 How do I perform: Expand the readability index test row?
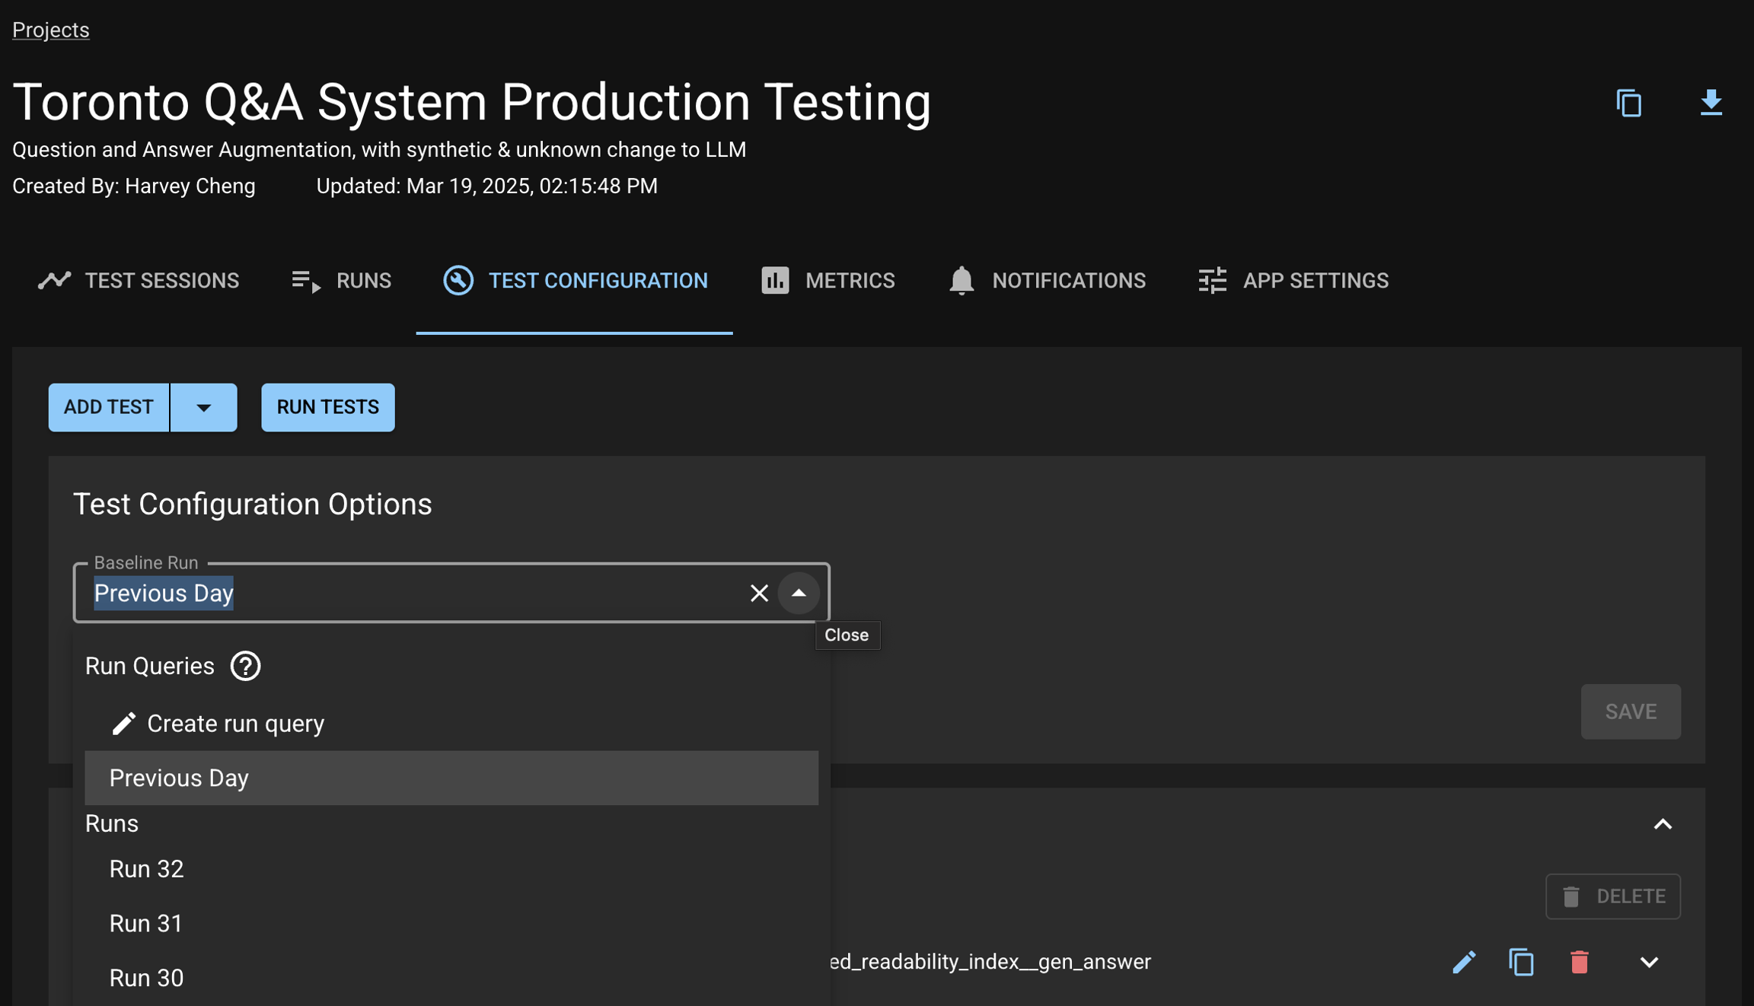point(1649,962)
